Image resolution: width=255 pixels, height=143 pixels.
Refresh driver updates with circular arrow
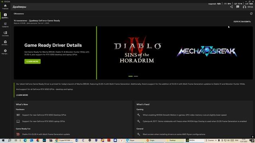(x=251, y=14)
